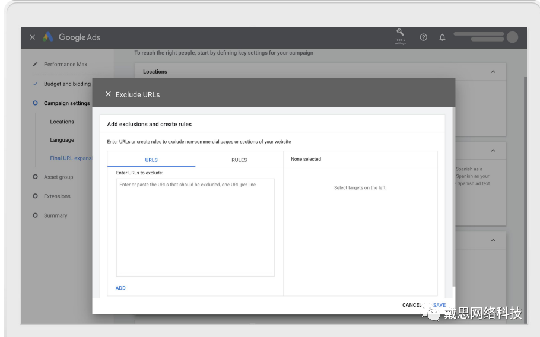Select Campaign settings in sidebar

point(67,103)
